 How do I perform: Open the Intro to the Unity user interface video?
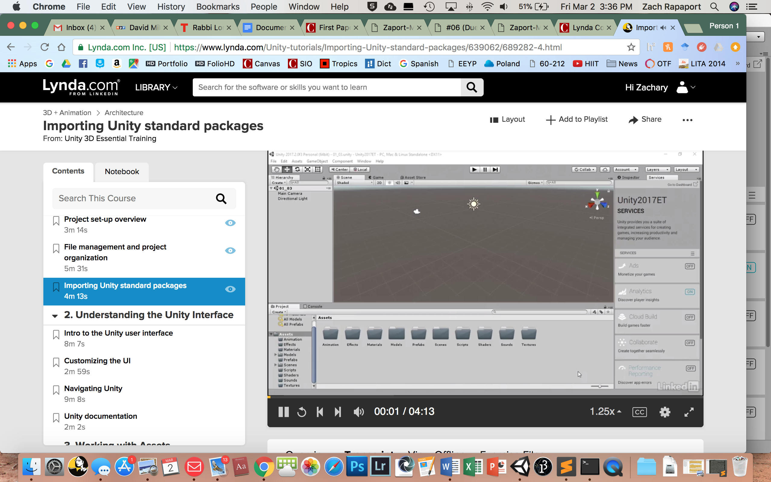point(118,333)
